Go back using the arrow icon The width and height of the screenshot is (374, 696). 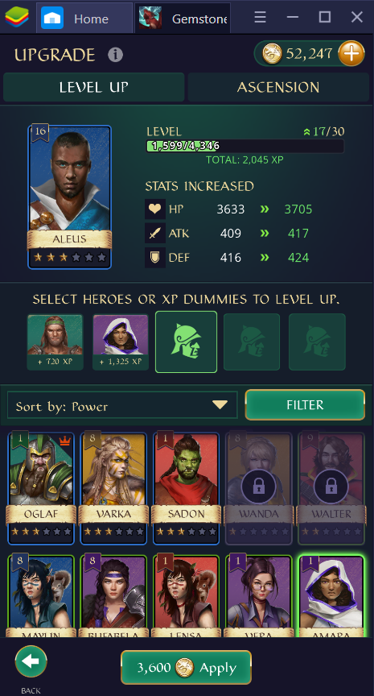click(x=31, y=661)
